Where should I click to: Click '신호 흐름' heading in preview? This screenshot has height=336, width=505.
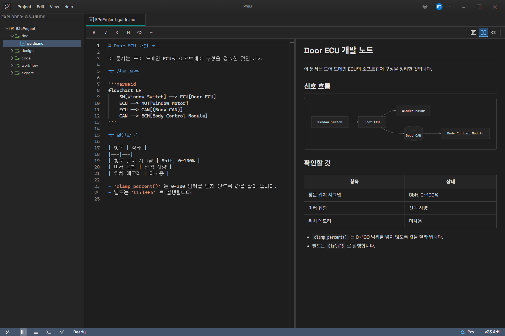click(317, 86)
